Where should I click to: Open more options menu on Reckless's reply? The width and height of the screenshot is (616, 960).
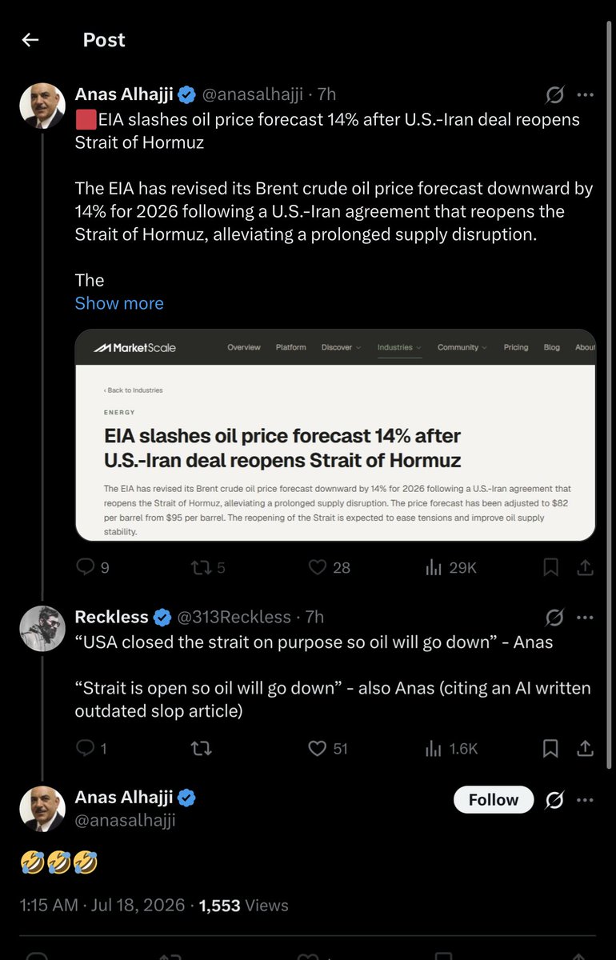pos(585,617)
